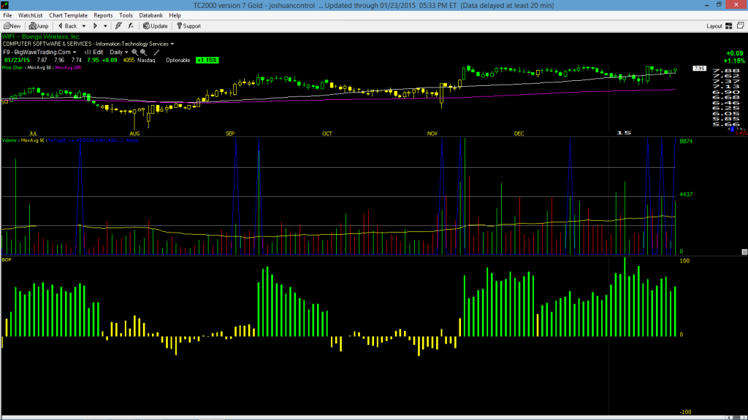Open the File menu
The width and height of the screenshot is (748, 420).
click(7, 15)
